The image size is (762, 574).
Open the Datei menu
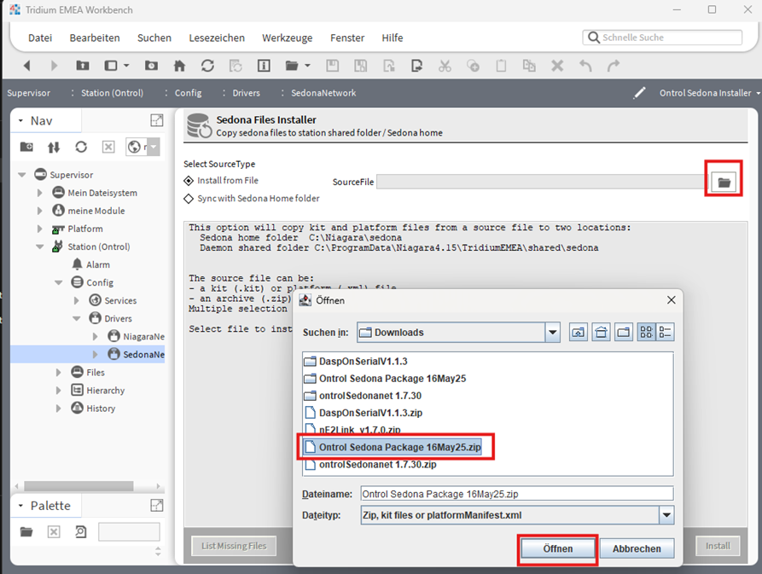[x=40, y=38]
